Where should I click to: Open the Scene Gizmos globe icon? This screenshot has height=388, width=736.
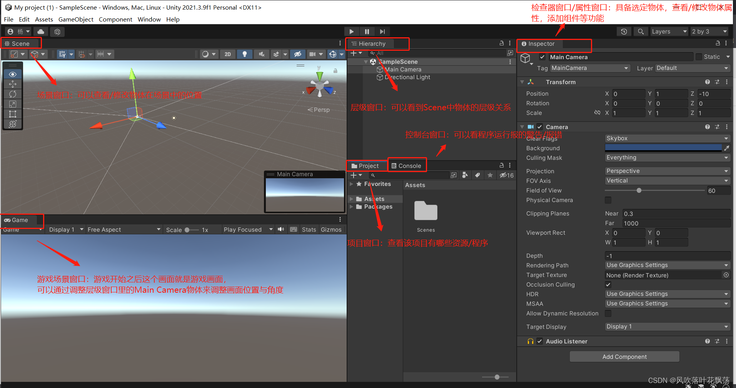333,54
